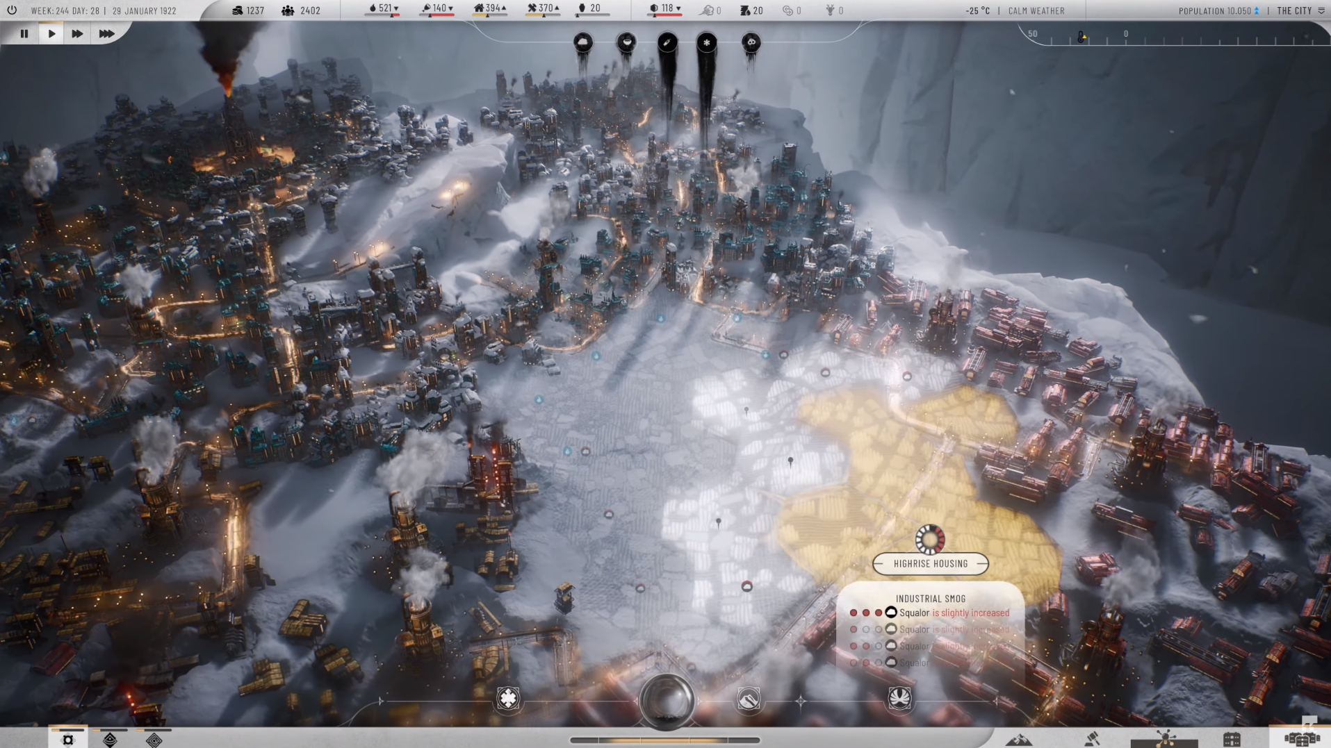Open The City dropdown menu
The image size is (1331, 748).
pyautogui.click(x=1300, y=11)
